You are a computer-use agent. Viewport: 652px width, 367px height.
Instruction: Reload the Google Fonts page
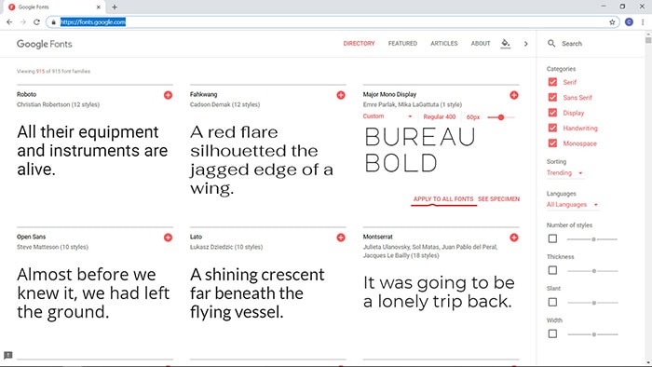36,22
